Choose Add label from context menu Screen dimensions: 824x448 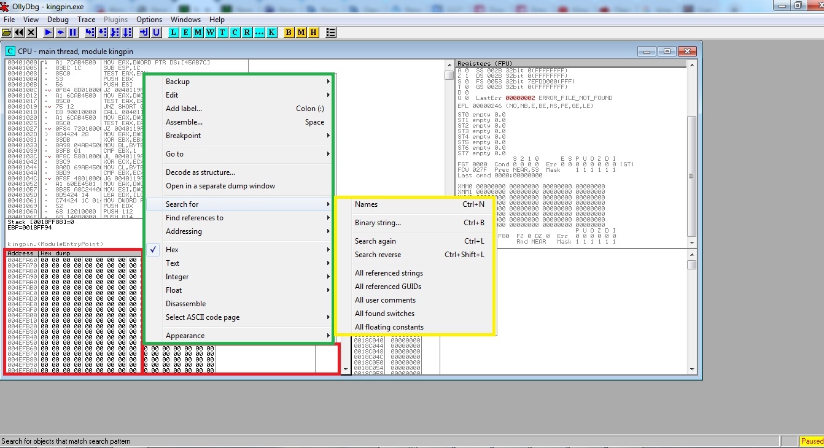[x=239, y=109]
